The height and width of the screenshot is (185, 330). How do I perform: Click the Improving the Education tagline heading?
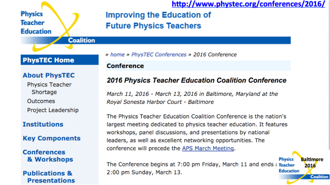tap(158, 21)
